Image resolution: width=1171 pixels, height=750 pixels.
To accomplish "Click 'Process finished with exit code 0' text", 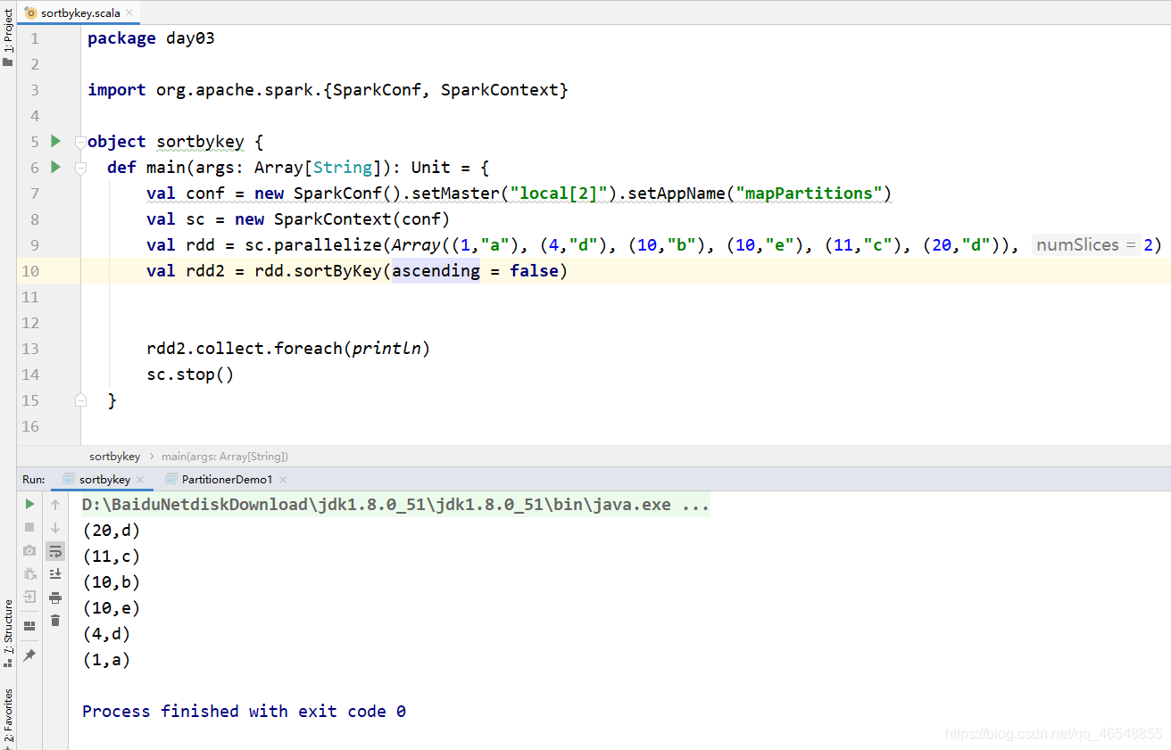I will (x=244, y=712).
